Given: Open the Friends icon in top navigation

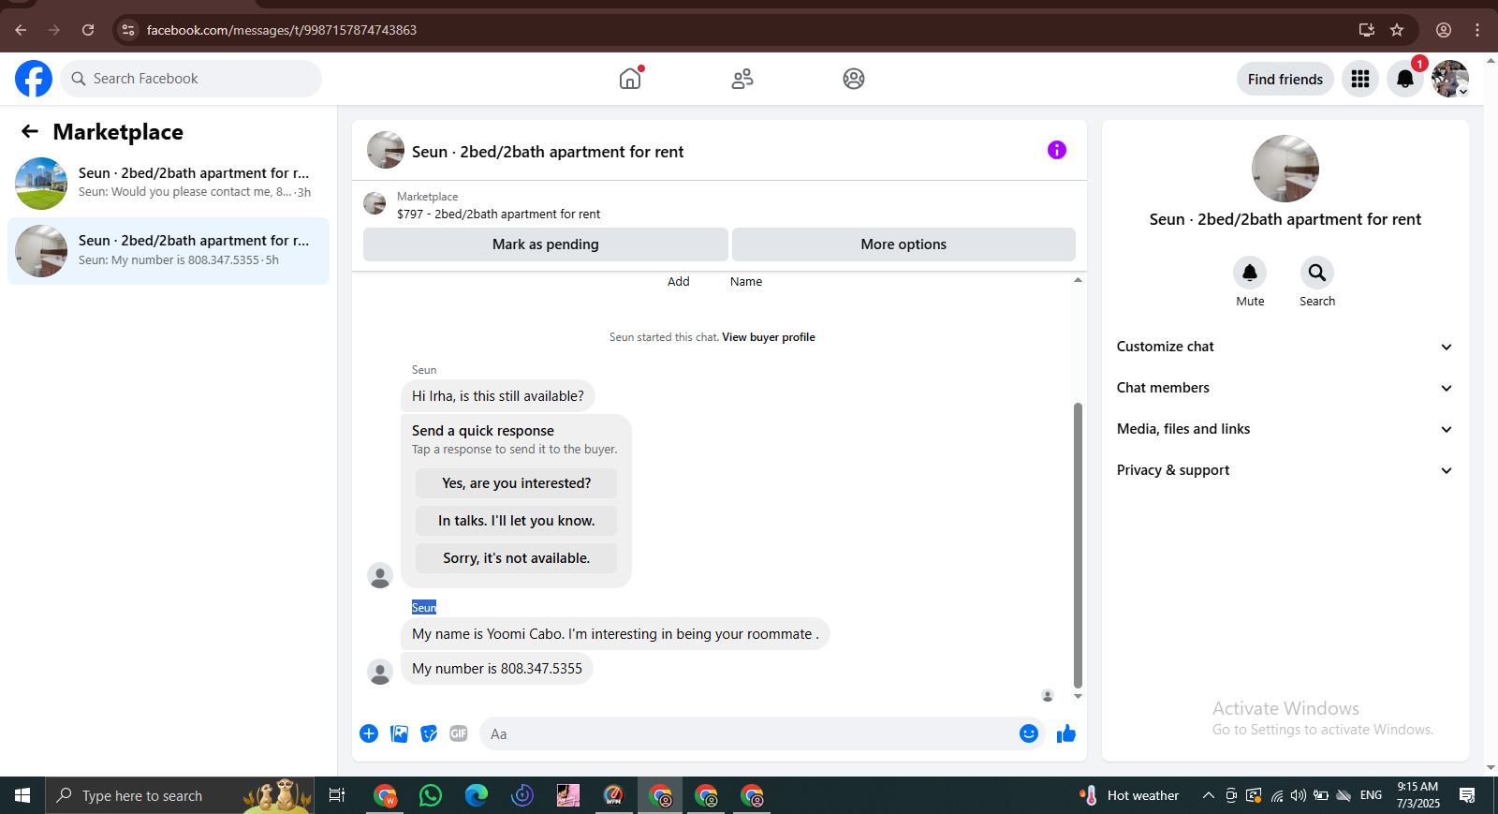Looking at the screenshot, I should coord(742,79).
